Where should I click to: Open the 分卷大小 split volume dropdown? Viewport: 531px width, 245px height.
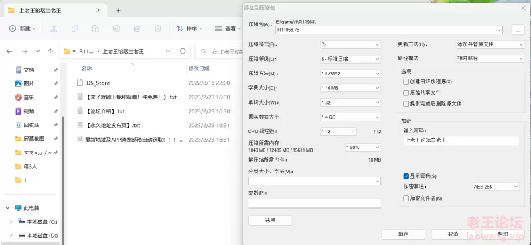point(314,181)
